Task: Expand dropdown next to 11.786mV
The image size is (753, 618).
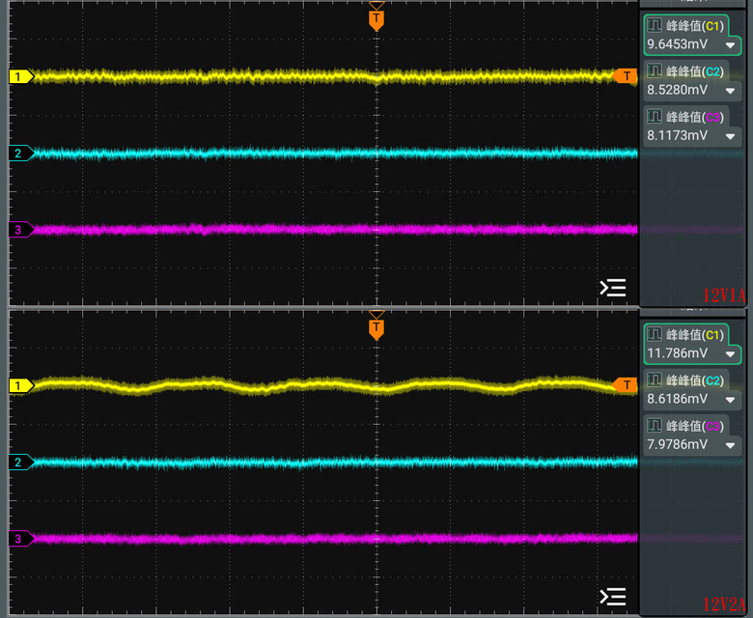Action: click(730, 353)
